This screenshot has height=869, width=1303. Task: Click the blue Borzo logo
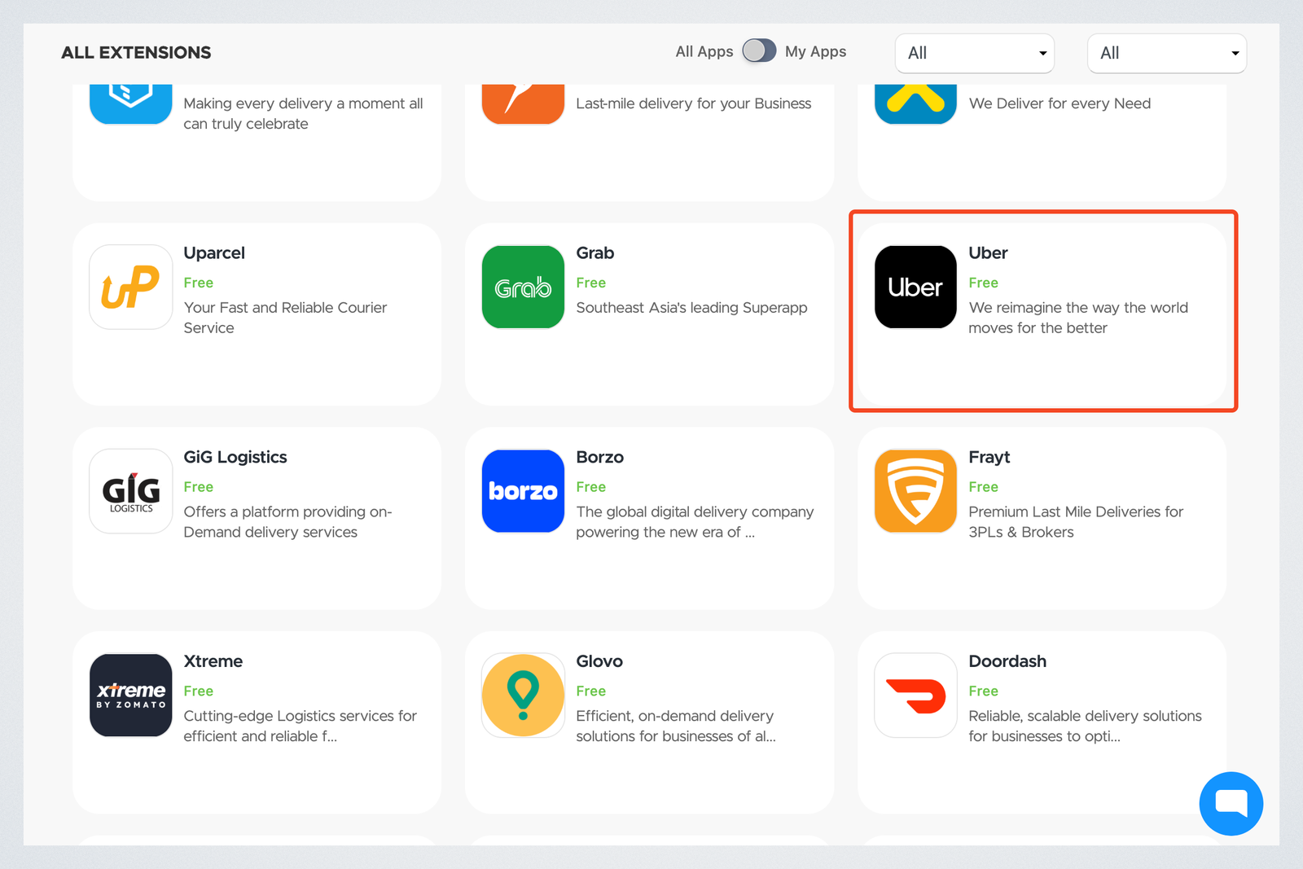pyautogui.click(x=523, y=491)
